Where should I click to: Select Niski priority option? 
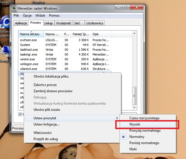tap(133, 149)
